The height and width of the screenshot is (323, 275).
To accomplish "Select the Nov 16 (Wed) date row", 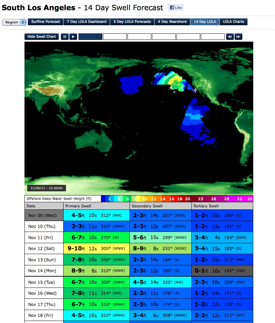I will click(x=44, y=293).
